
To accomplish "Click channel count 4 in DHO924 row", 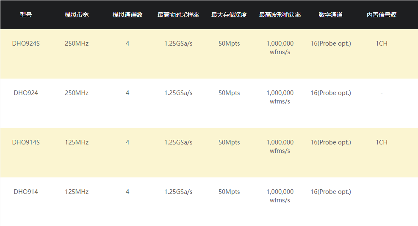I will point(127,93).
